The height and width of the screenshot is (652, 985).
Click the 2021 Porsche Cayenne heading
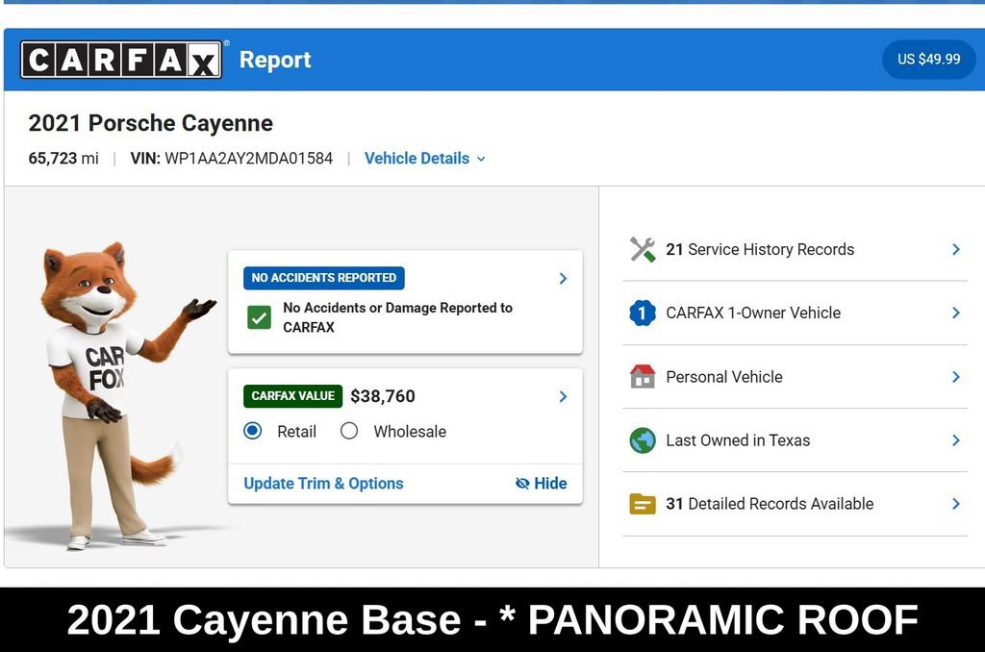coord(151,123)
